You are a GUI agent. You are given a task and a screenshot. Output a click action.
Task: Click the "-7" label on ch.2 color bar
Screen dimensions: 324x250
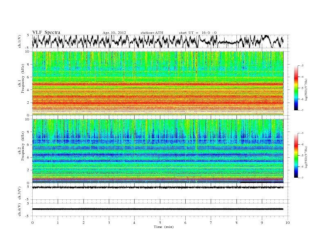coord(302,178)
